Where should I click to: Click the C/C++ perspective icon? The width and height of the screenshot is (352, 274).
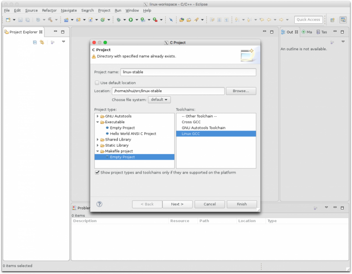(343, 20)
